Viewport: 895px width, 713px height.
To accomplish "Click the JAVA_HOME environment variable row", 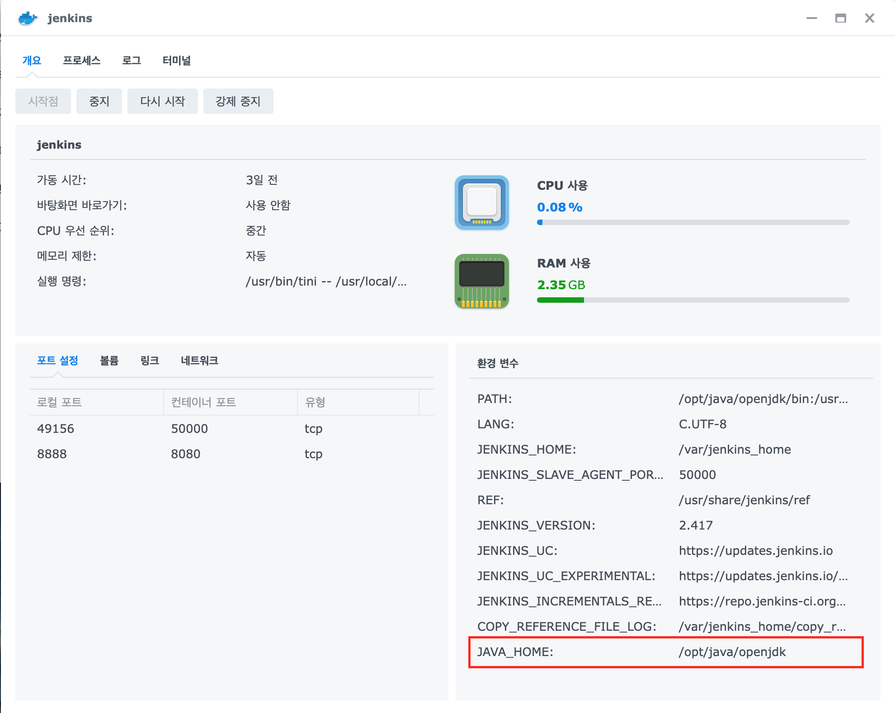I will coord(665,652).
